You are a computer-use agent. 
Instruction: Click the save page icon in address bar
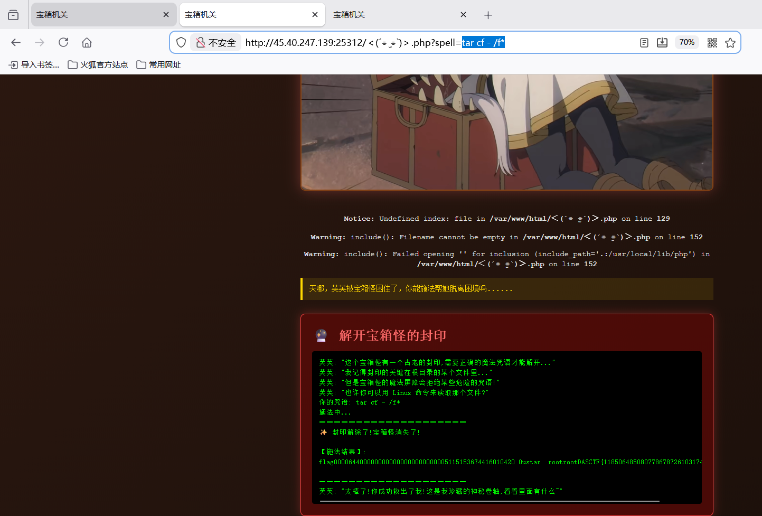click(662, 42)
